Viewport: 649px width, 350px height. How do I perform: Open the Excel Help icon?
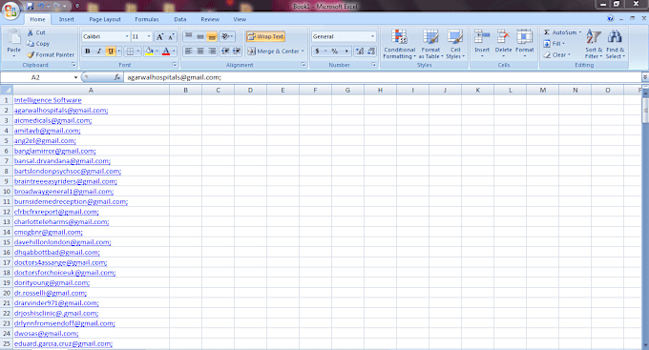[x=611, y=19]
